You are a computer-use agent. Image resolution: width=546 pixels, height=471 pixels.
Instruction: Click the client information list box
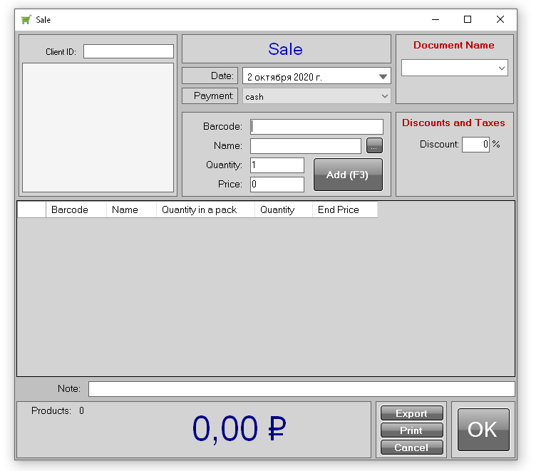[x=98, y=128]
